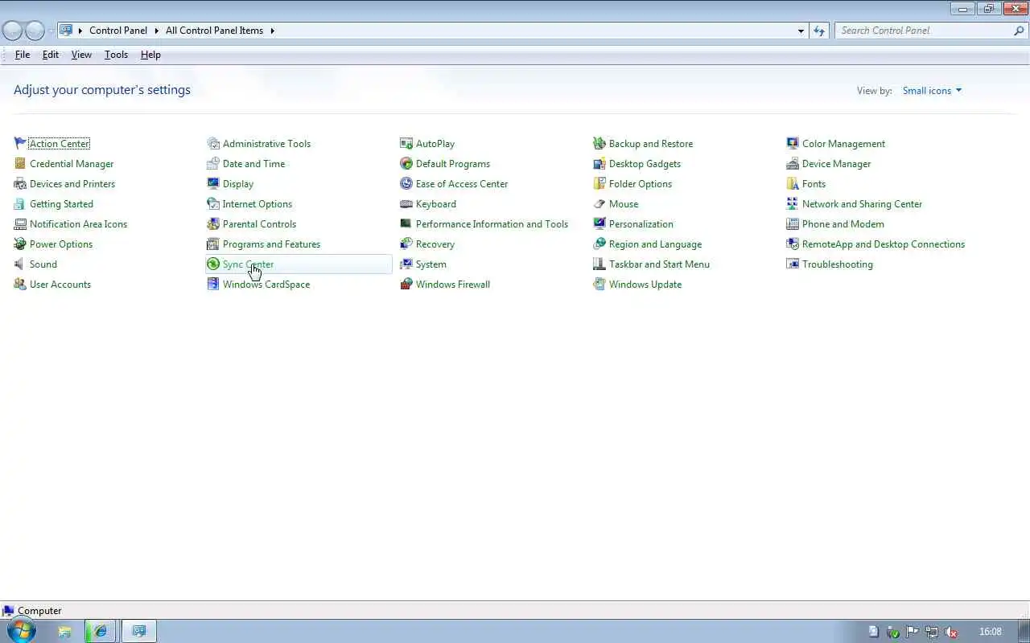Image resolution: width=1030 pixels, height=643 pixels.
Task: Open the View menu
Action: [x=81, y=55]
